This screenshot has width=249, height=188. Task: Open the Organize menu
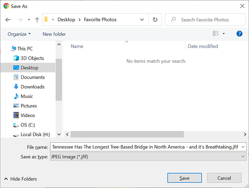point(19,34)
